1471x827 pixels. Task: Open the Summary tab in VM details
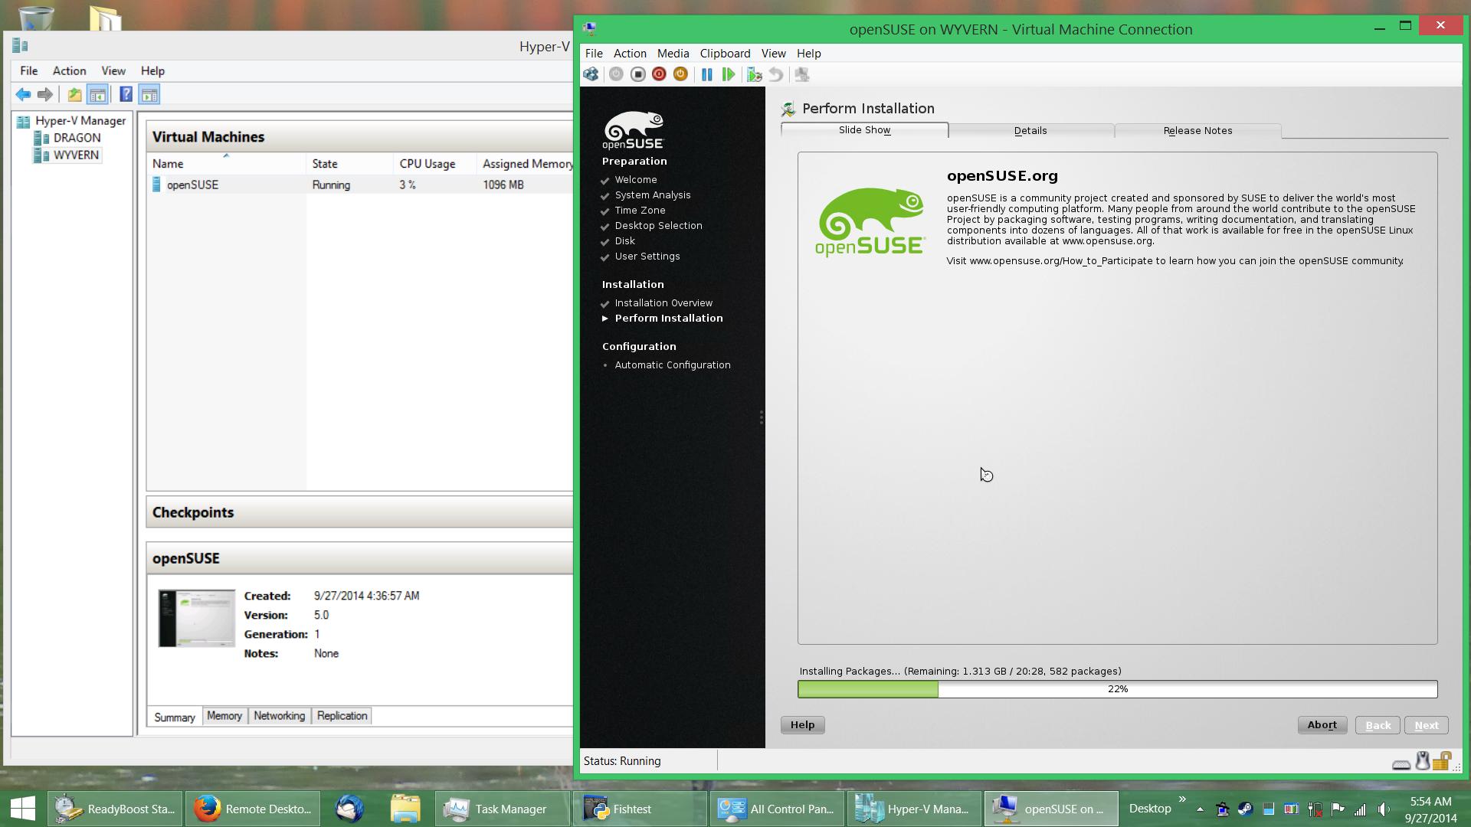(x=175, y=717)
